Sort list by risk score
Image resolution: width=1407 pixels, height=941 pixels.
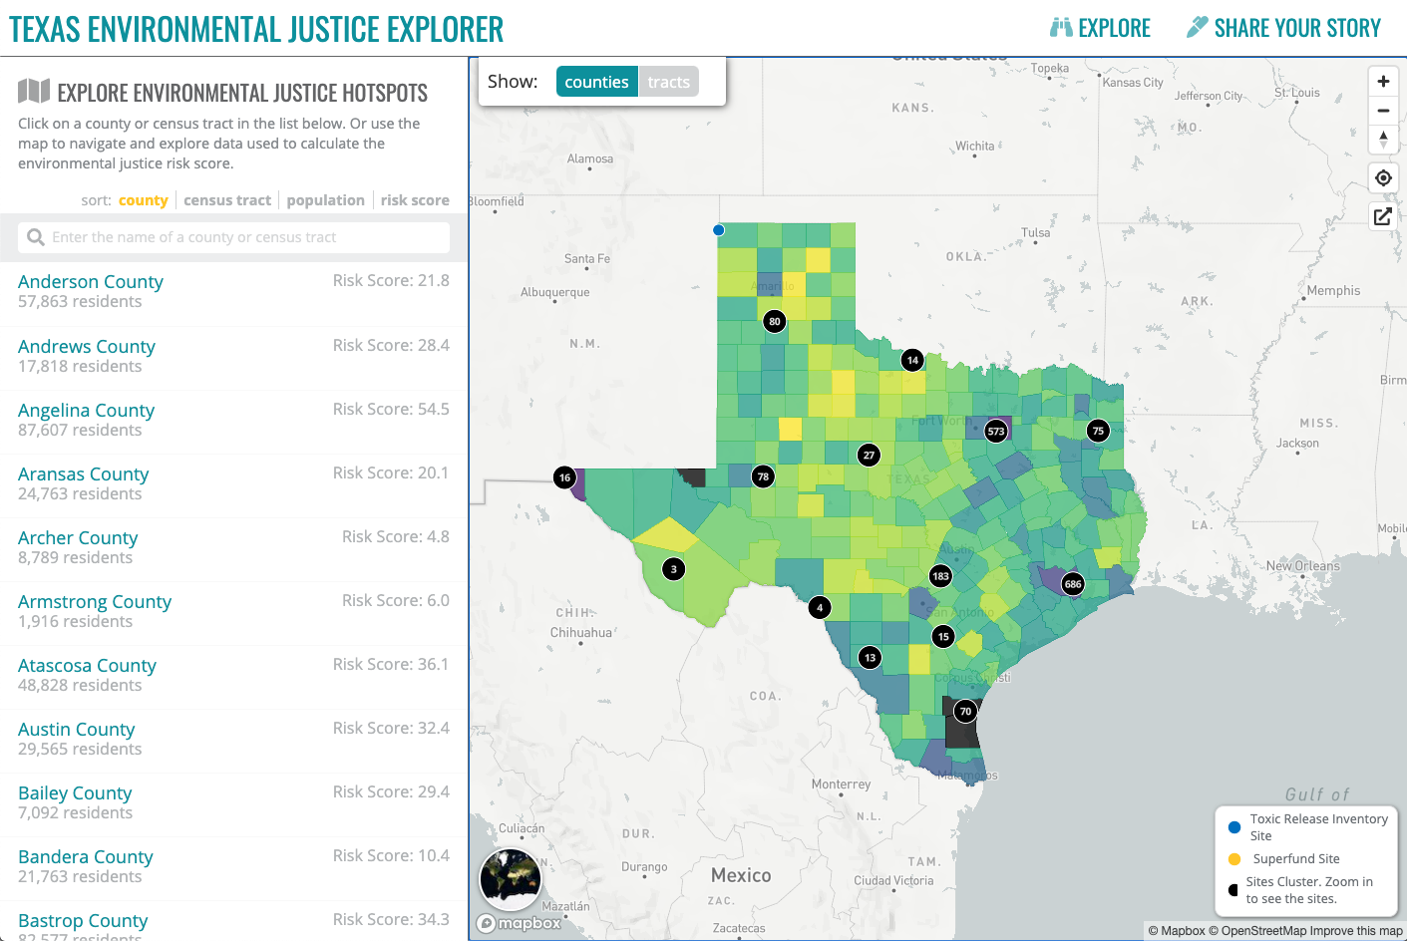(415, 200)
